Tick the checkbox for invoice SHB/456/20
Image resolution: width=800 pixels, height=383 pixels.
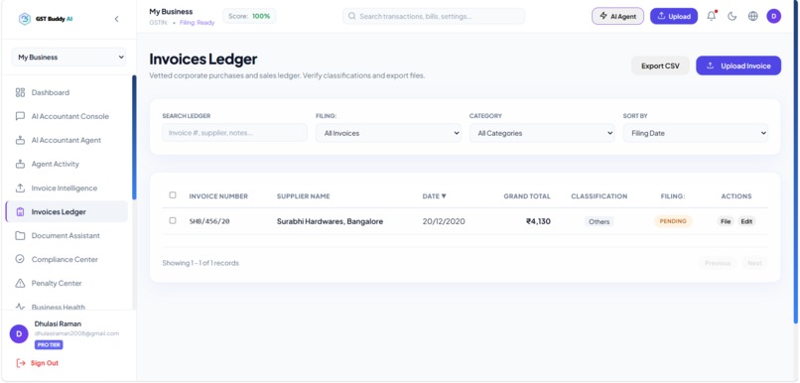173,221
